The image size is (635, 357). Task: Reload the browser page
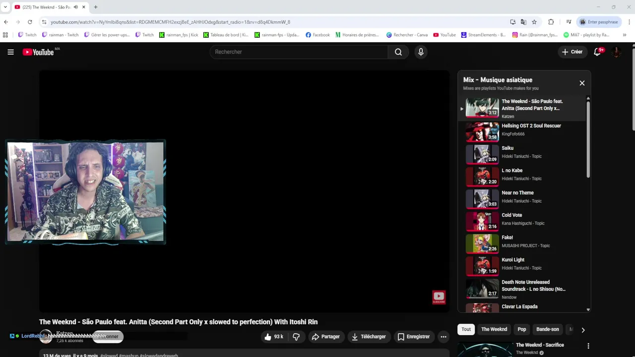30,22
